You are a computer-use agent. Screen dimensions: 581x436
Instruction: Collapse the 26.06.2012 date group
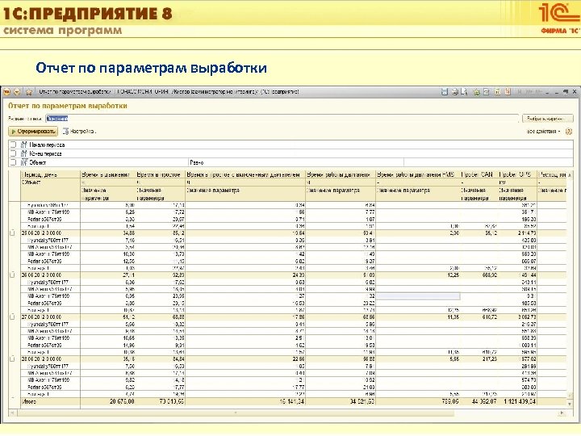click(x=12, y=275)
